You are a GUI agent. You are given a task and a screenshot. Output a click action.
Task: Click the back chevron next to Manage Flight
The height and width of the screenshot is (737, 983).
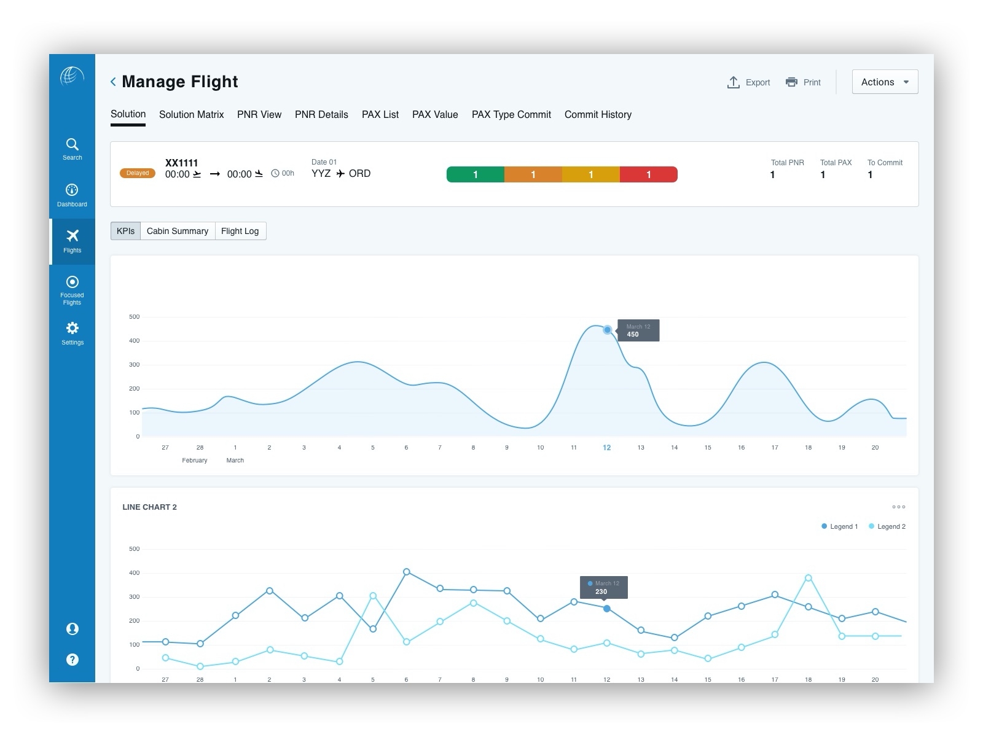click(x=112, y=81)
